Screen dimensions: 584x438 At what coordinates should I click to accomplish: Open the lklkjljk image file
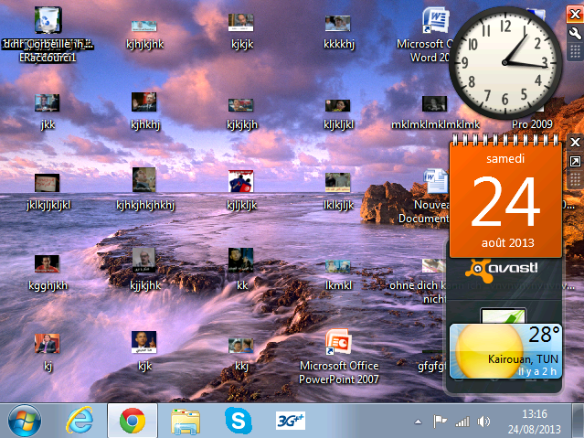[x=337, y=183]
